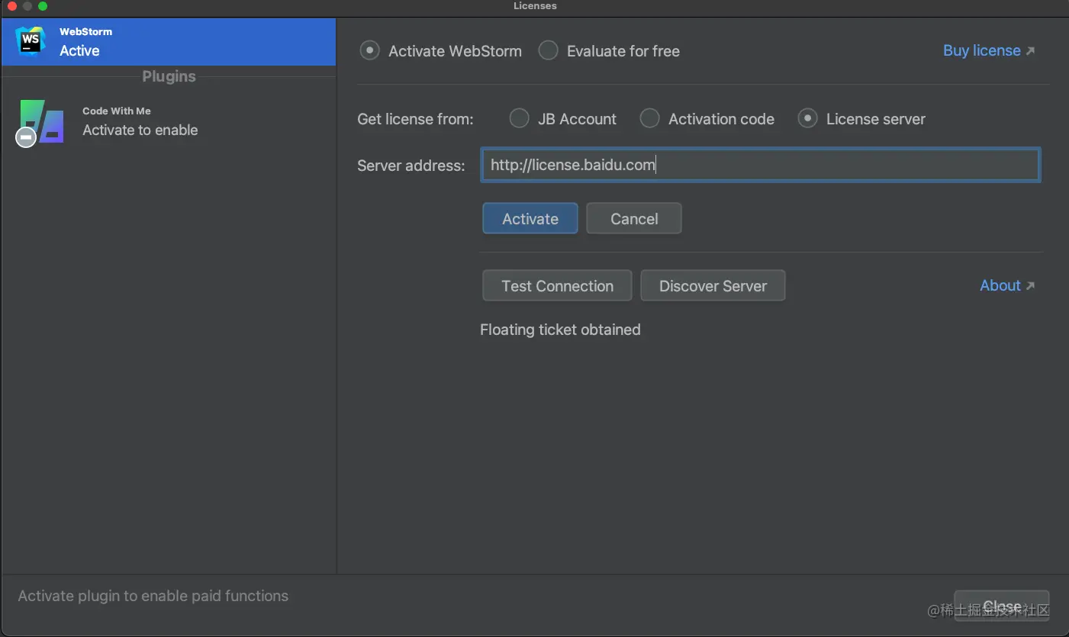Viewport: 1069px width, 637px height.
Task: Open the About link
Action: click(x=1007, y=285)
